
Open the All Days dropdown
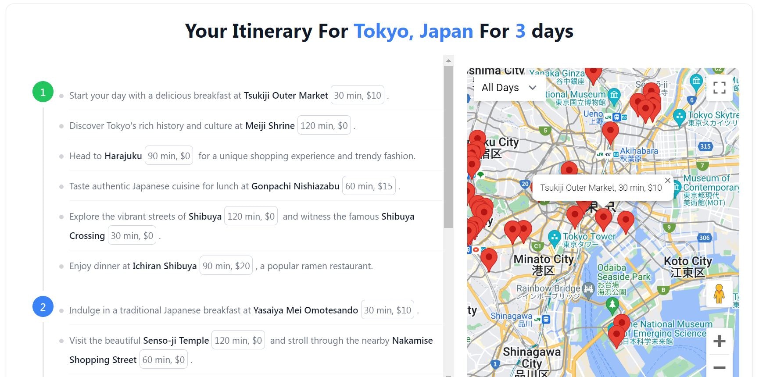509,88
